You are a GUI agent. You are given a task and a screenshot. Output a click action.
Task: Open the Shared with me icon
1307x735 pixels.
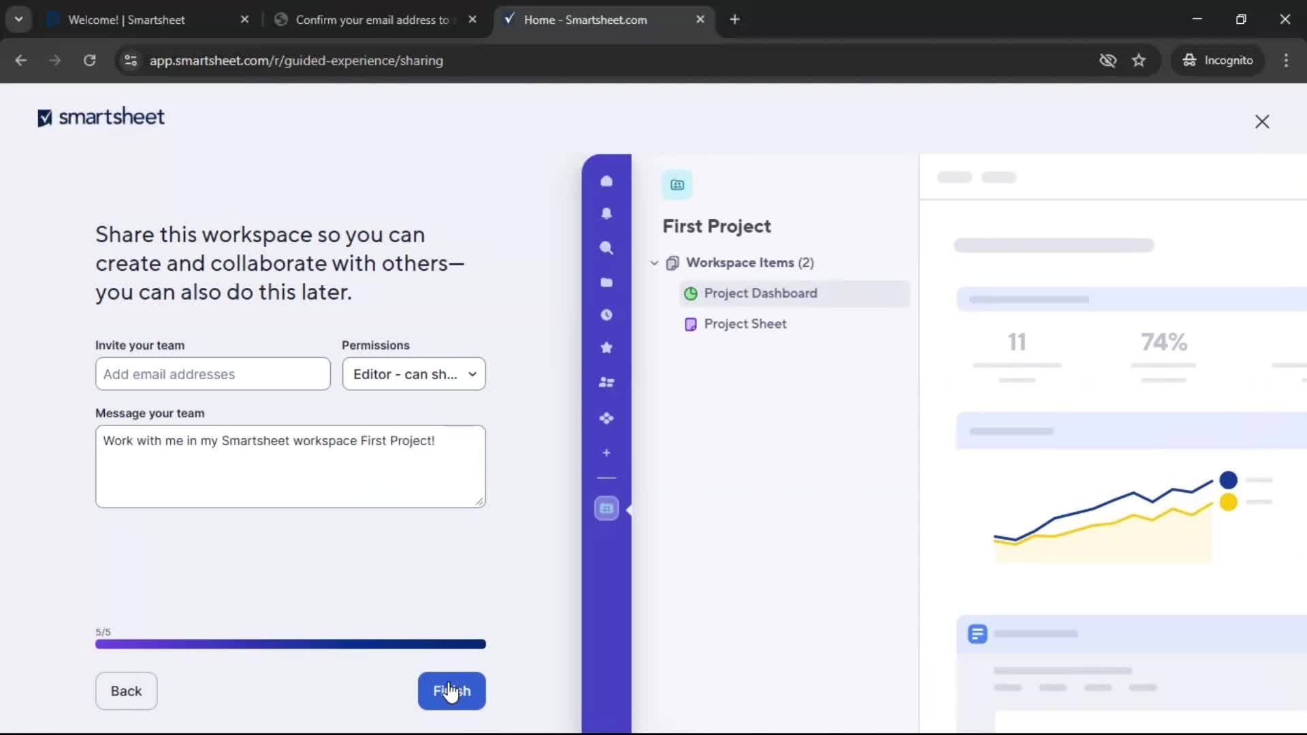point(607,382)
